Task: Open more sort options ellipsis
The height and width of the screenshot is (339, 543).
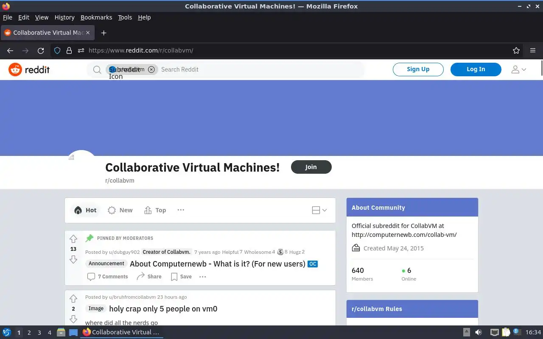Action: click(181, 210)
